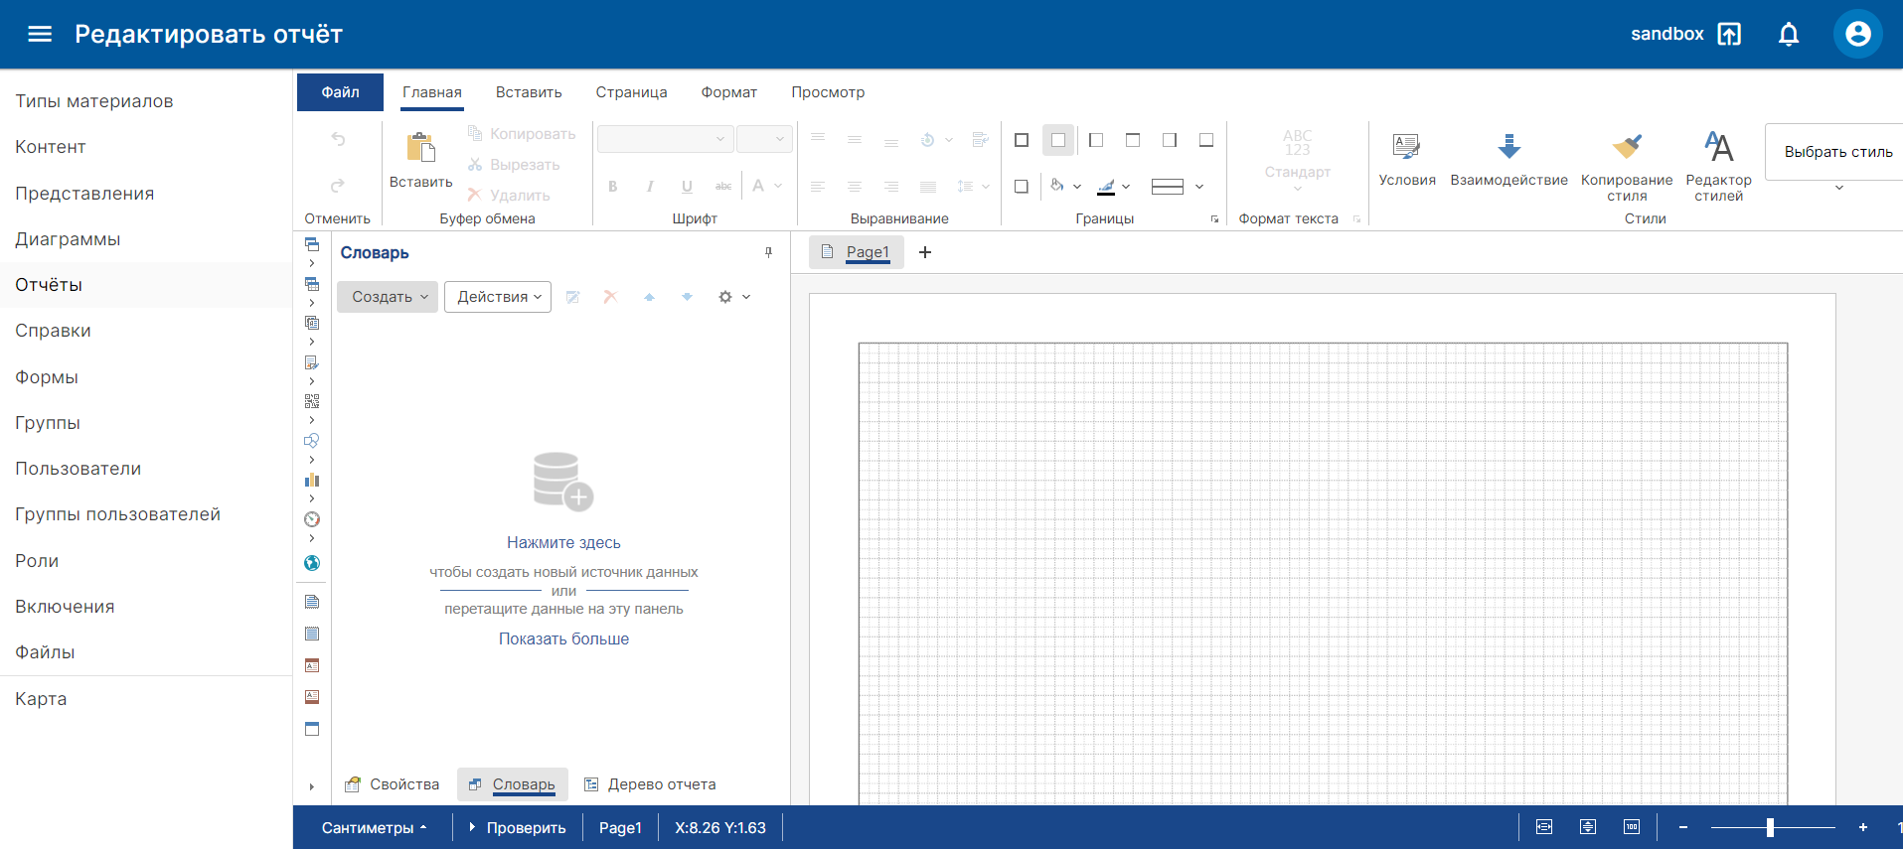Viewport: 1903px width, 849px height.
Task: Select the text document component icon
Action: 312,602
